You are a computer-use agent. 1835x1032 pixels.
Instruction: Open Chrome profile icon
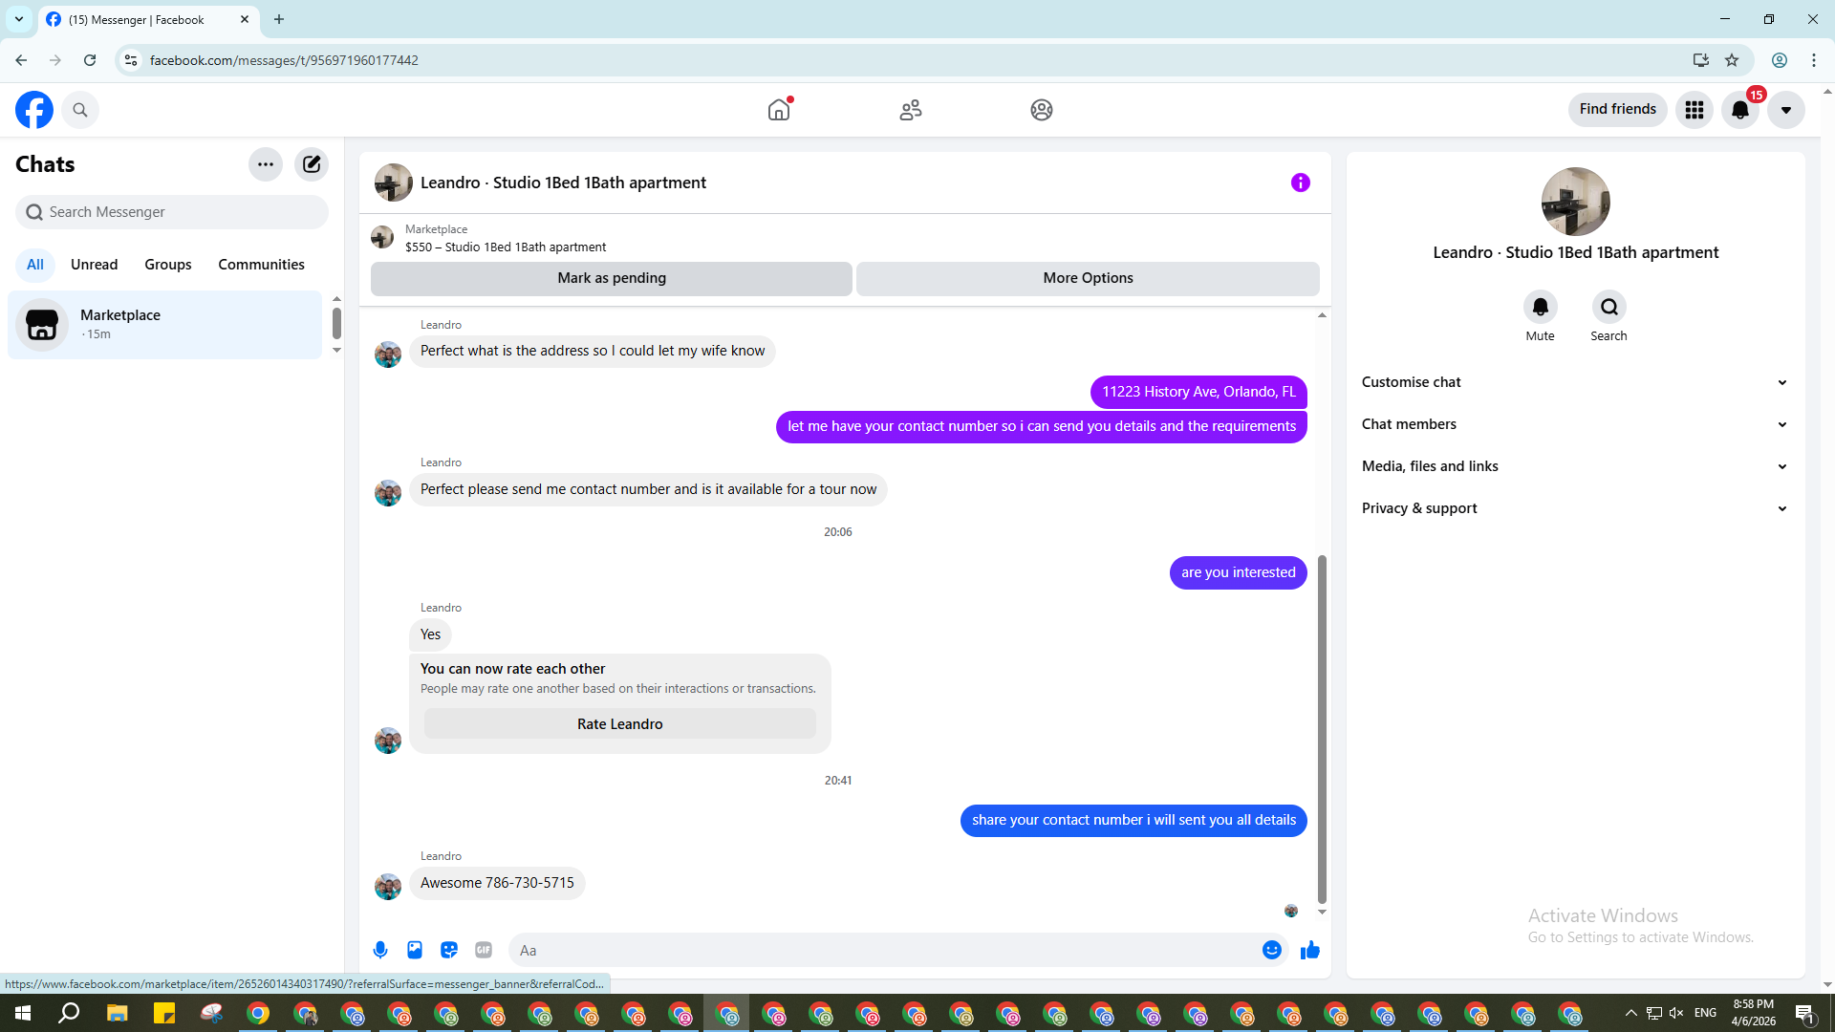[x=1780, y=60]
